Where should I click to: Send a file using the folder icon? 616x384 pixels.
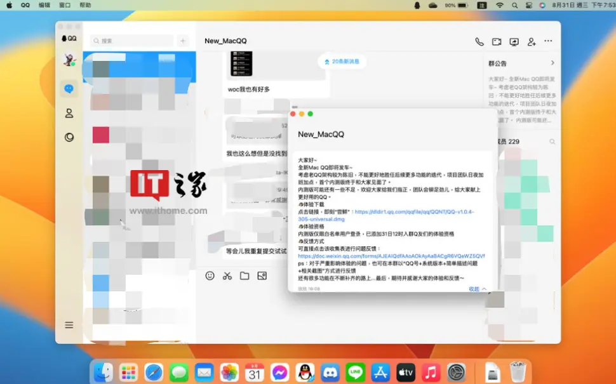244,276
